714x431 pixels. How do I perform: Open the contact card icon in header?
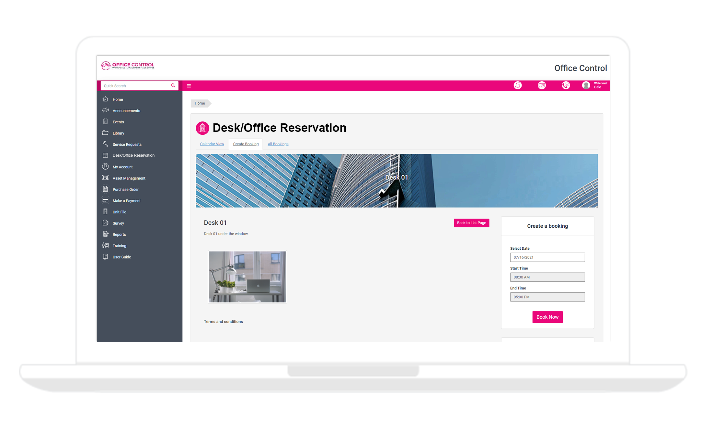coord(542,85)
